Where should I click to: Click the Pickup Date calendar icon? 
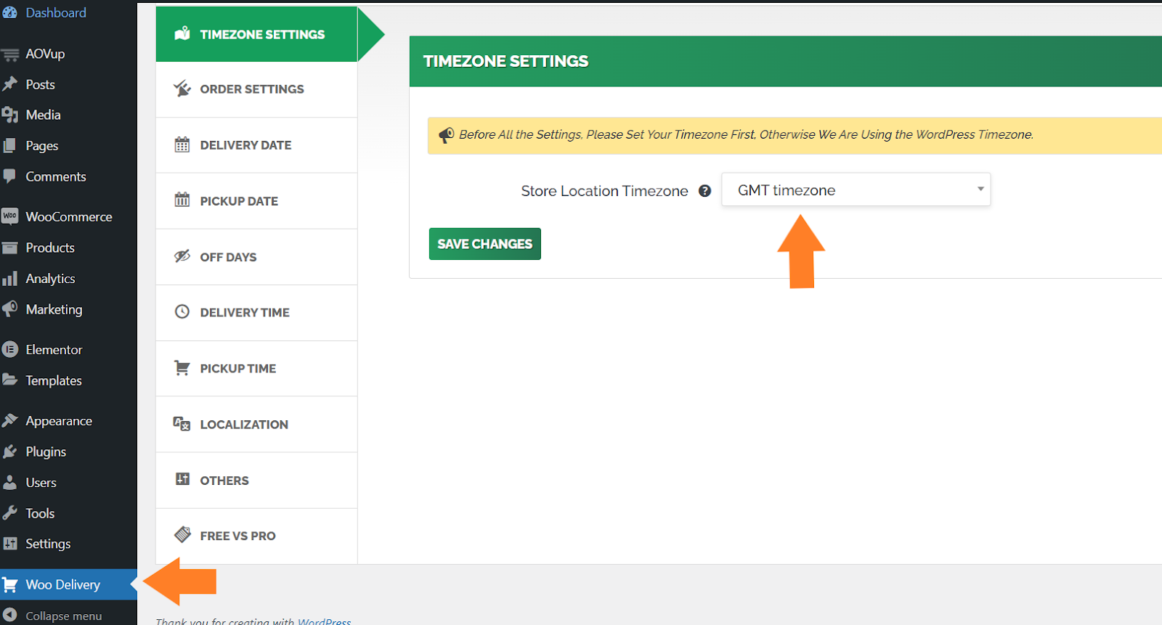[x=182, y=200]
